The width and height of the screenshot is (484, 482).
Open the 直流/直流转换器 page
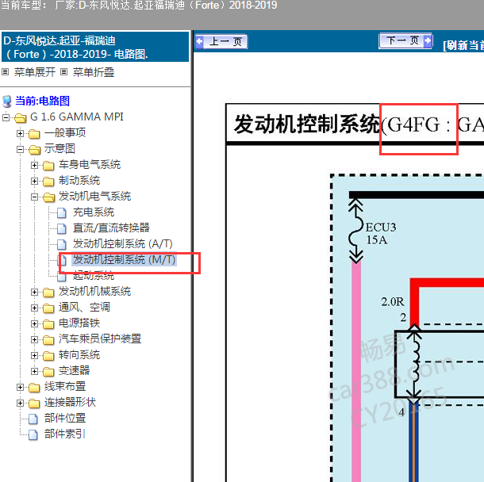coord(111,228)
